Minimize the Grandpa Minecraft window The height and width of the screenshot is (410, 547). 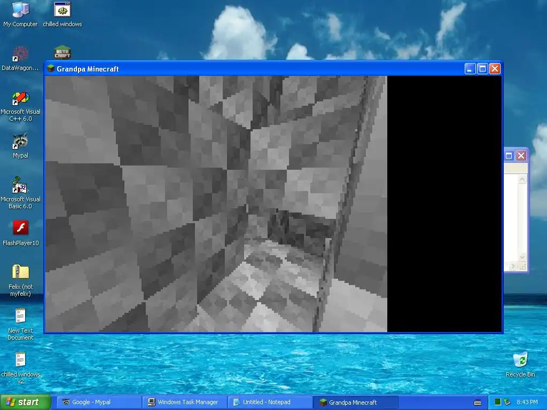(470, 69)
